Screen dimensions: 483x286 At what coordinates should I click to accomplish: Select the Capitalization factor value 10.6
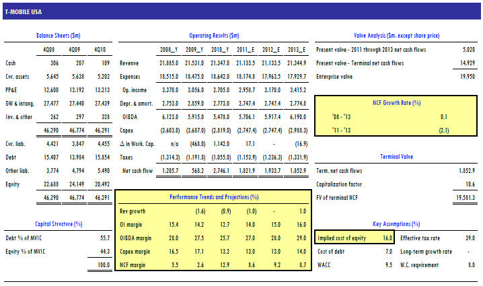pyautogui.click(x=470, y=184)
